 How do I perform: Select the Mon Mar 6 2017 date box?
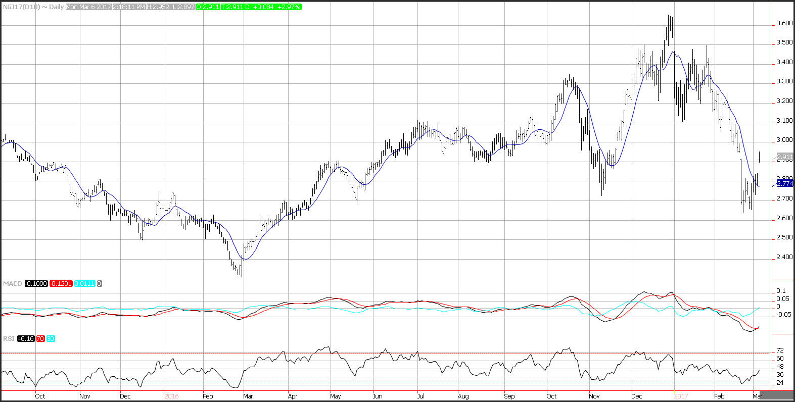(89, 7)
